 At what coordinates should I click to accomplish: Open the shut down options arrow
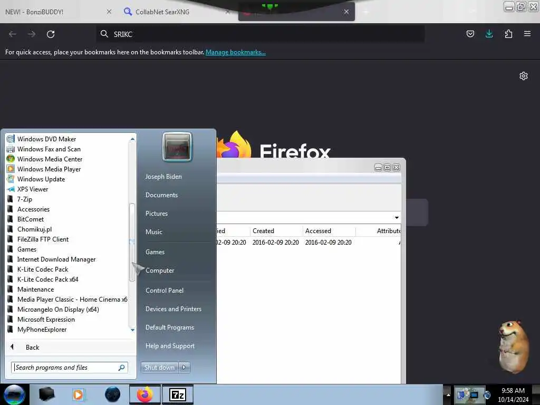tap(184, 368)
